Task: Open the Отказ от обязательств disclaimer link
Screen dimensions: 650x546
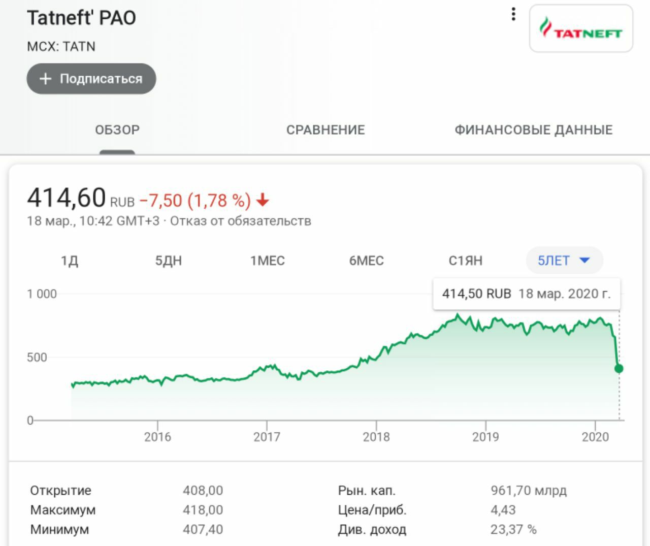Action: click(241, 221)
